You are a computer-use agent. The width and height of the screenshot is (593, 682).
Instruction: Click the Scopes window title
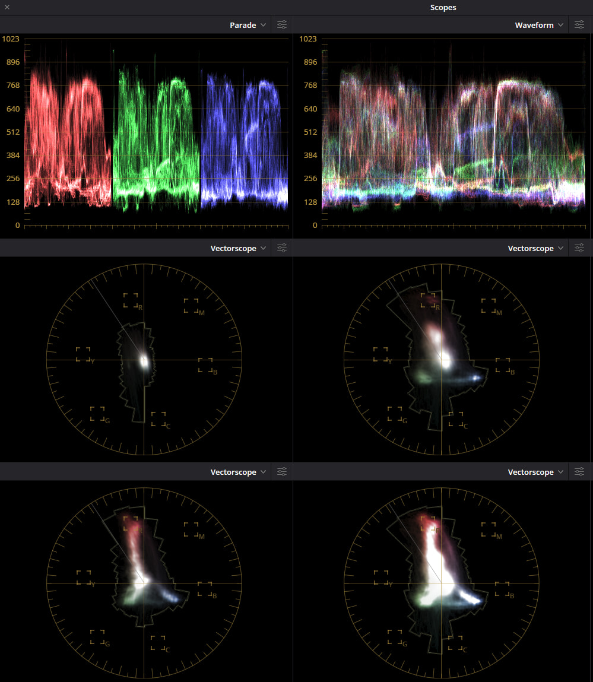pyautogui.click(x=443, y=7)
